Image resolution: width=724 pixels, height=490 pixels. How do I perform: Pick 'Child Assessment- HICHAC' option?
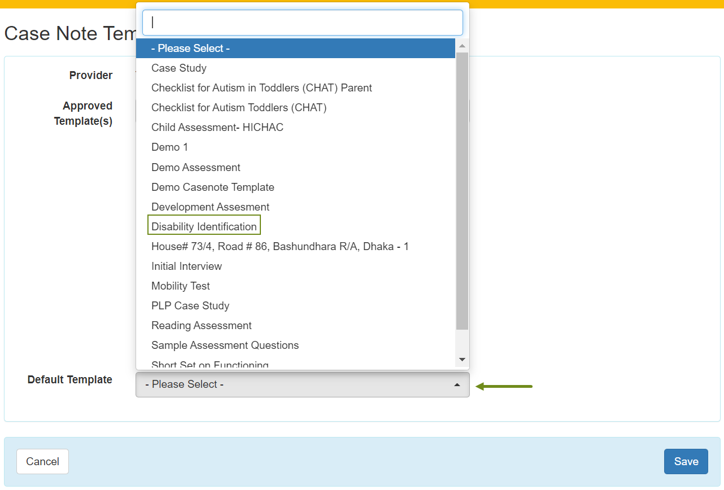click(x=295, y=128)
